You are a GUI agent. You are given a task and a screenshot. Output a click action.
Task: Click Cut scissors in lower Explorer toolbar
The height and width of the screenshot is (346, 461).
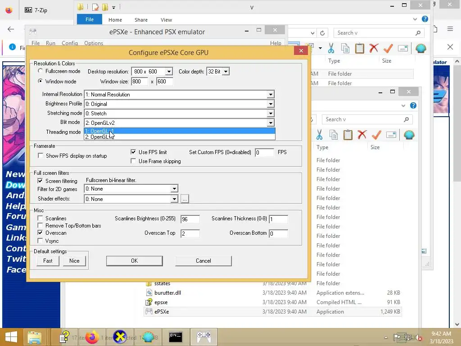pyautogui.click(x=319, y=135)
